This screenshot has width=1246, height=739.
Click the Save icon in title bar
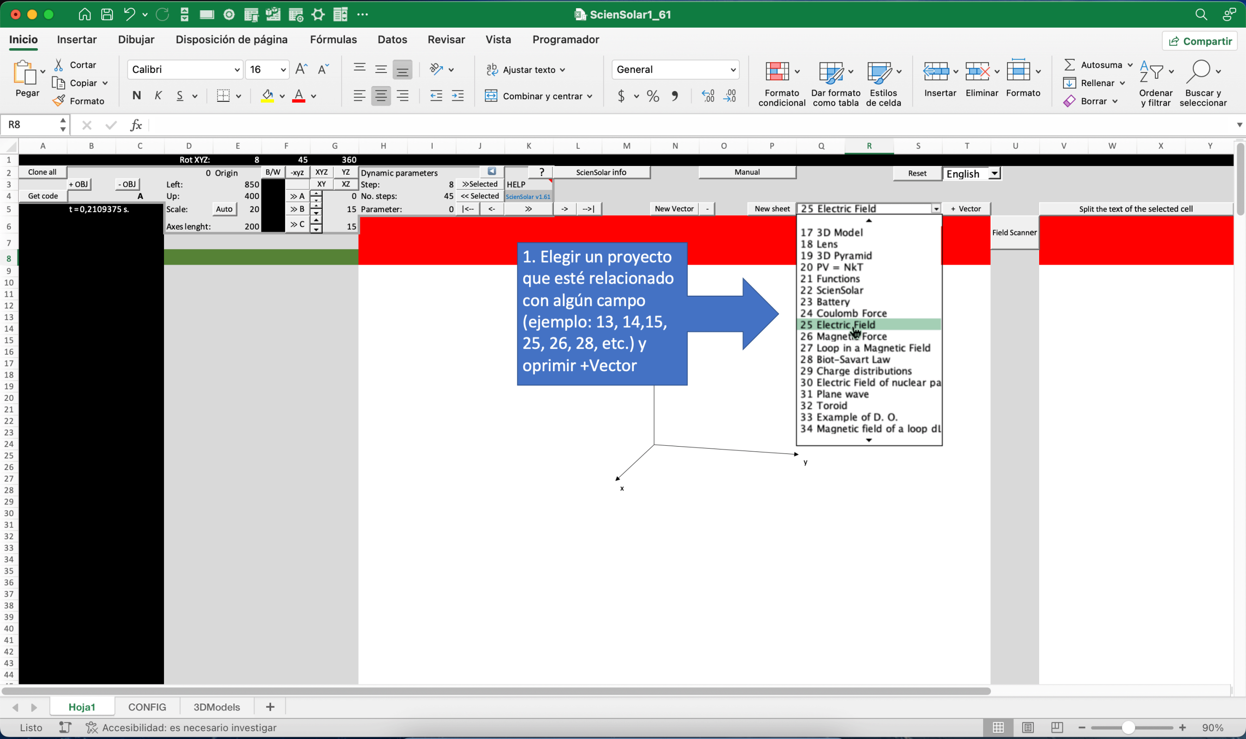click(x=107, y=15)
